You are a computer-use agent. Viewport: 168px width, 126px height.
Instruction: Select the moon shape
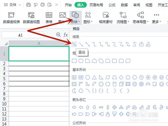pos(74,91)
